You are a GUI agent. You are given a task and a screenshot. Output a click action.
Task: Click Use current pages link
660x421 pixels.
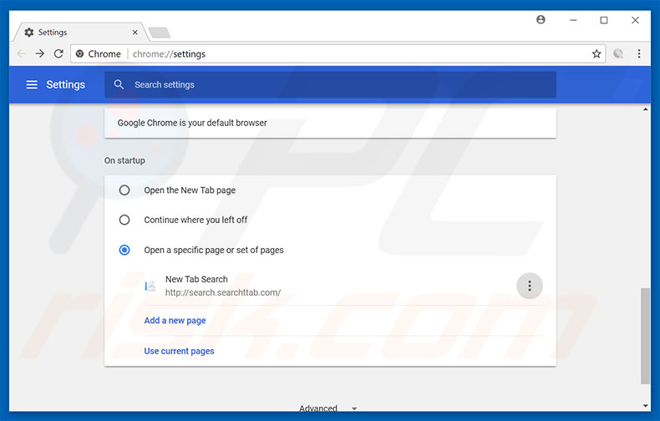pyautogui.click(x=179, y=351)
